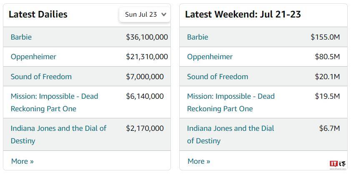Screen dimensions: 351x175
Task: Select Sound of Freedom in Latest Weekend
Action: pyautogui.click(x=218, y=77)
